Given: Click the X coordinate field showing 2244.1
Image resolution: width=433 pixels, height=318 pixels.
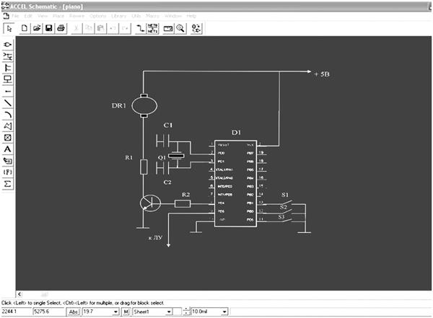Looking at the screenshot, I should pos(14,312).
